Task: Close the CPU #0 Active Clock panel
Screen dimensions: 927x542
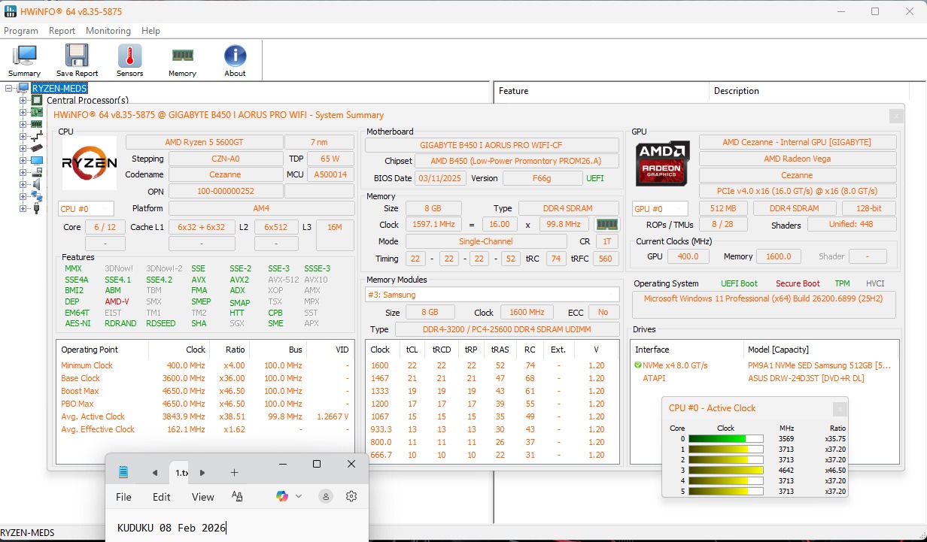Action: point(839,409)
